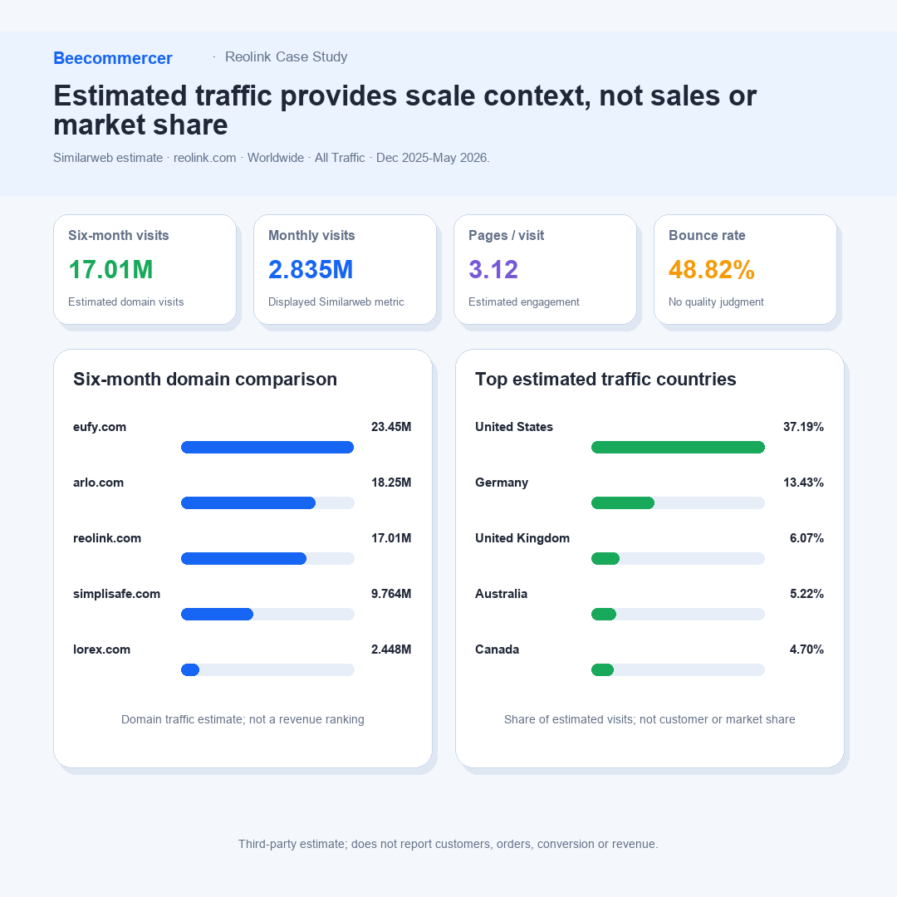
Task: Click the reolink.com row label
Action: pyautogui.click(x=107, y=537)
